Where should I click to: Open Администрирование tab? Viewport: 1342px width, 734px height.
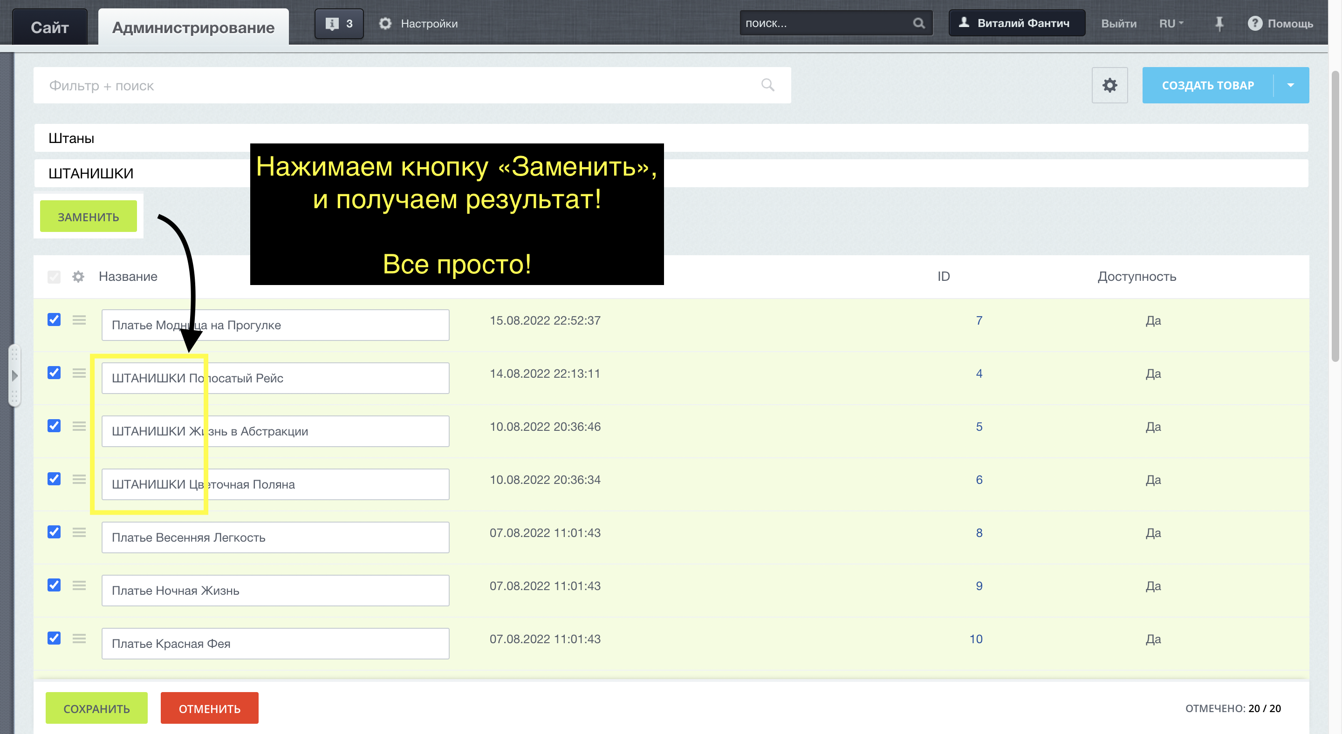(193, 27)
